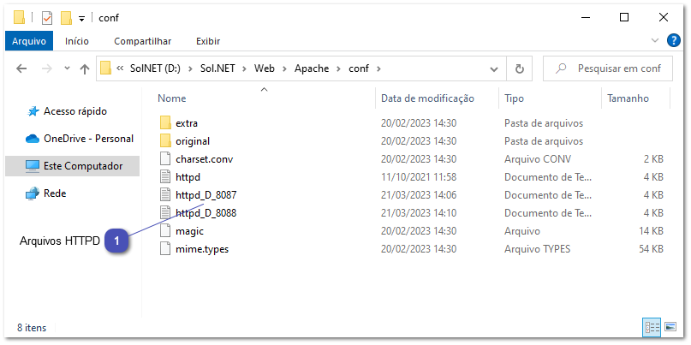Click the 54 KB size value
Image resolution: width=691 pixels, height=345 pixels.
coord(651,249)
